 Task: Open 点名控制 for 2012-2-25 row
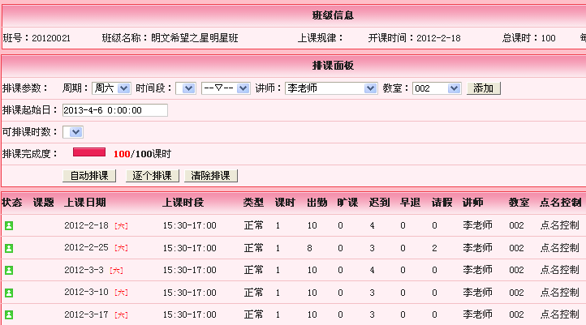(560, 248)
